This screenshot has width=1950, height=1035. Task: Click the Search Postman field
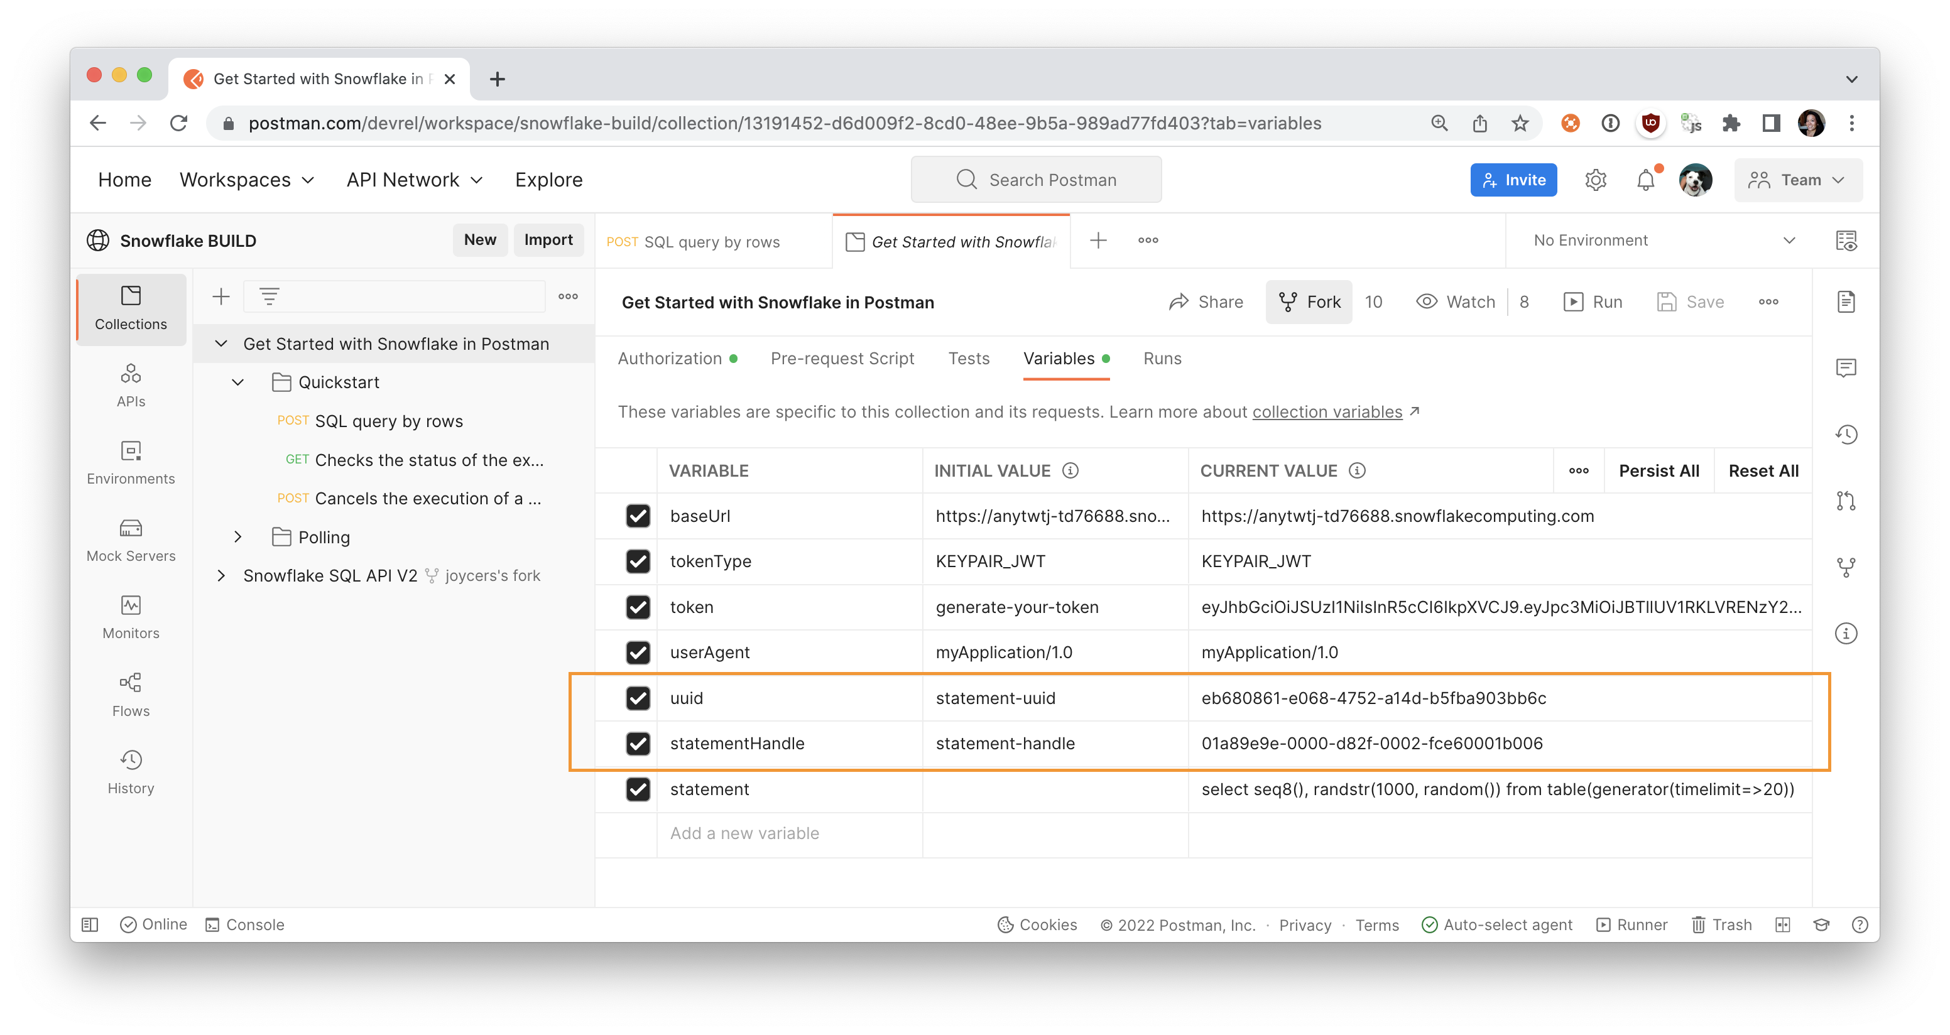click(1035, 180)
